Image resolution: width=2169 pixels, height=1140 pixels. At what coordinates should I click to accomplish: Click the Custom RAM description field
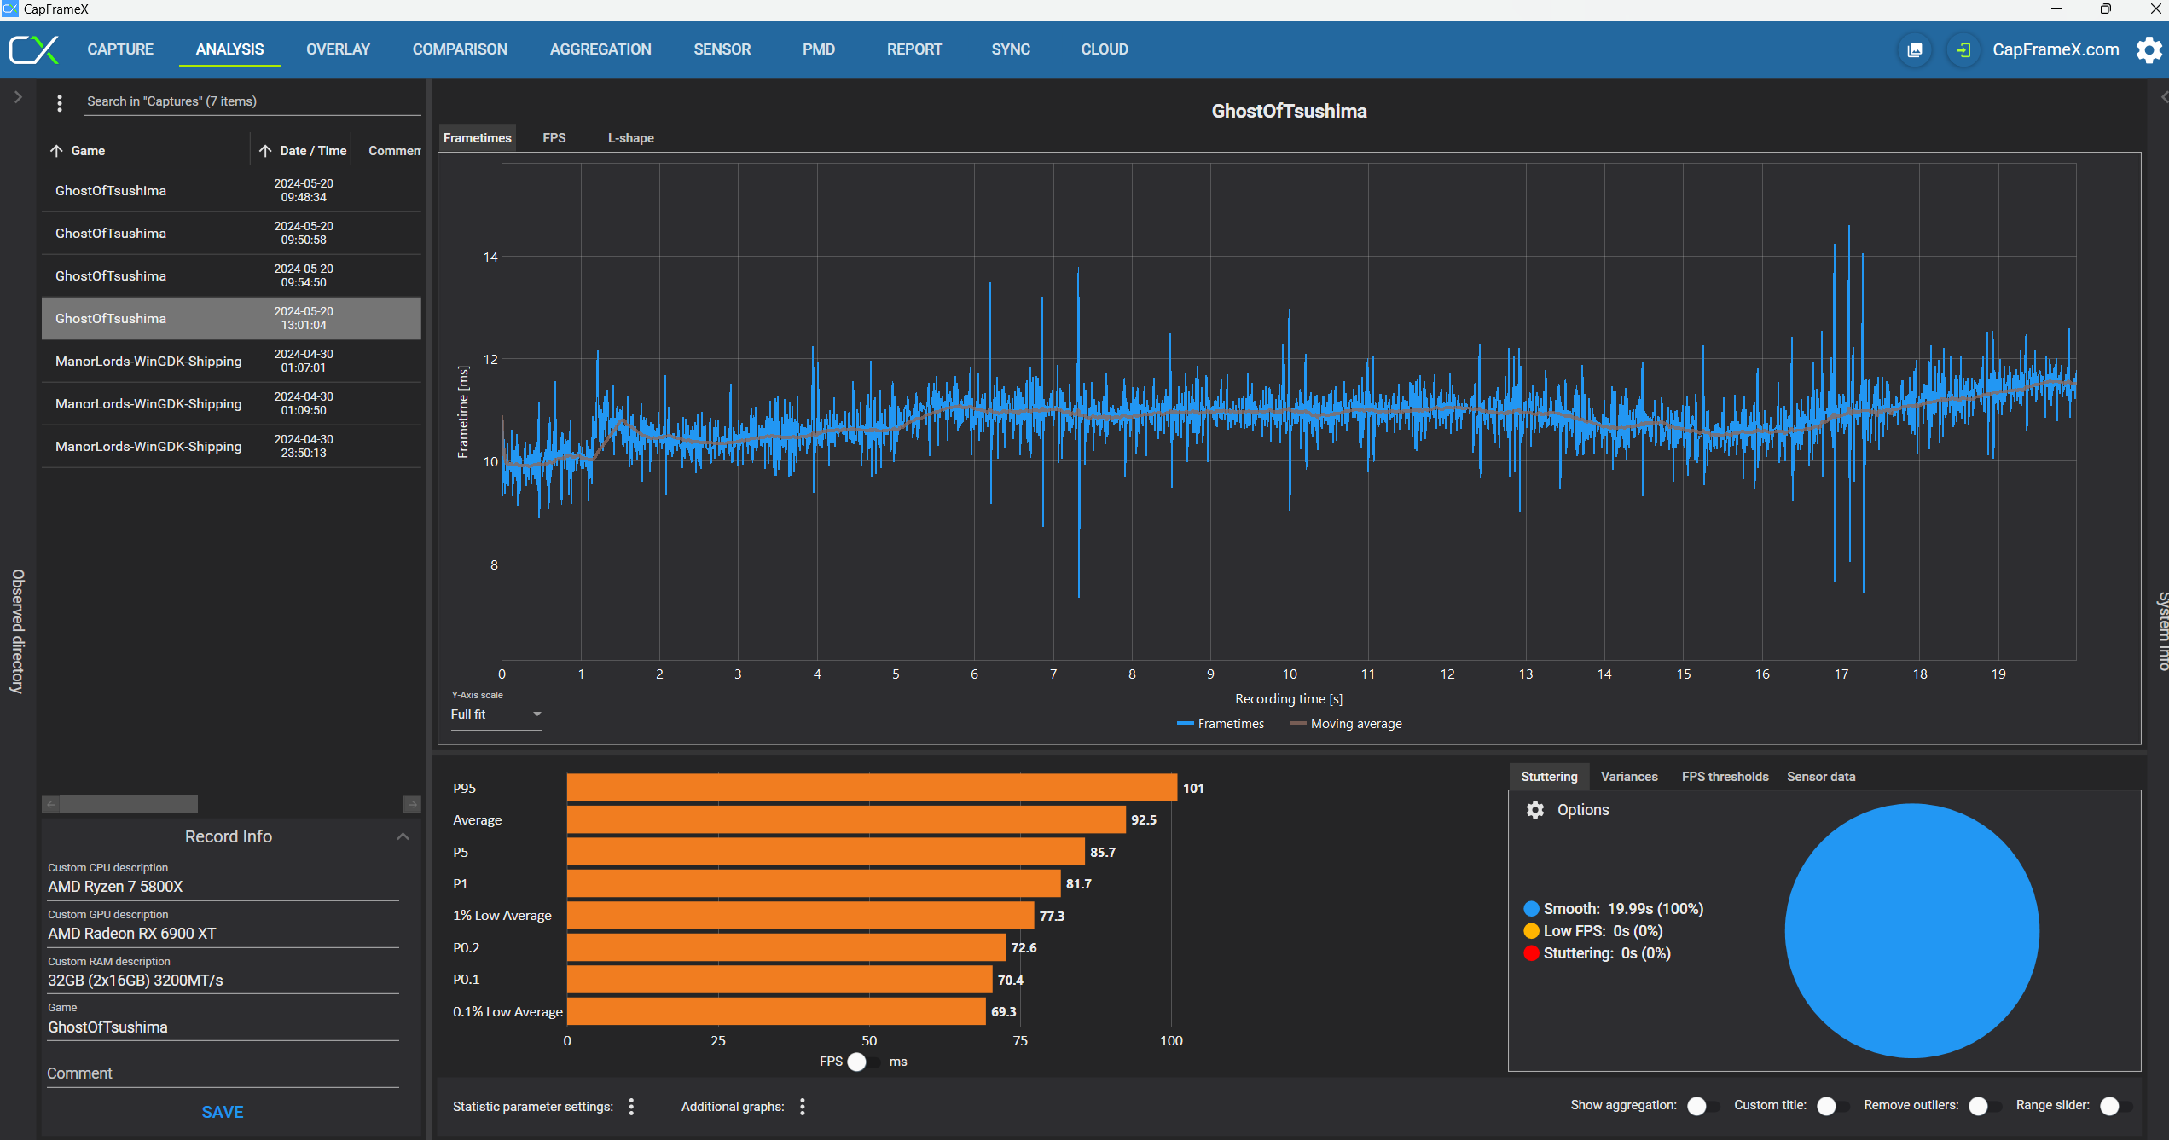coord(223,981)
